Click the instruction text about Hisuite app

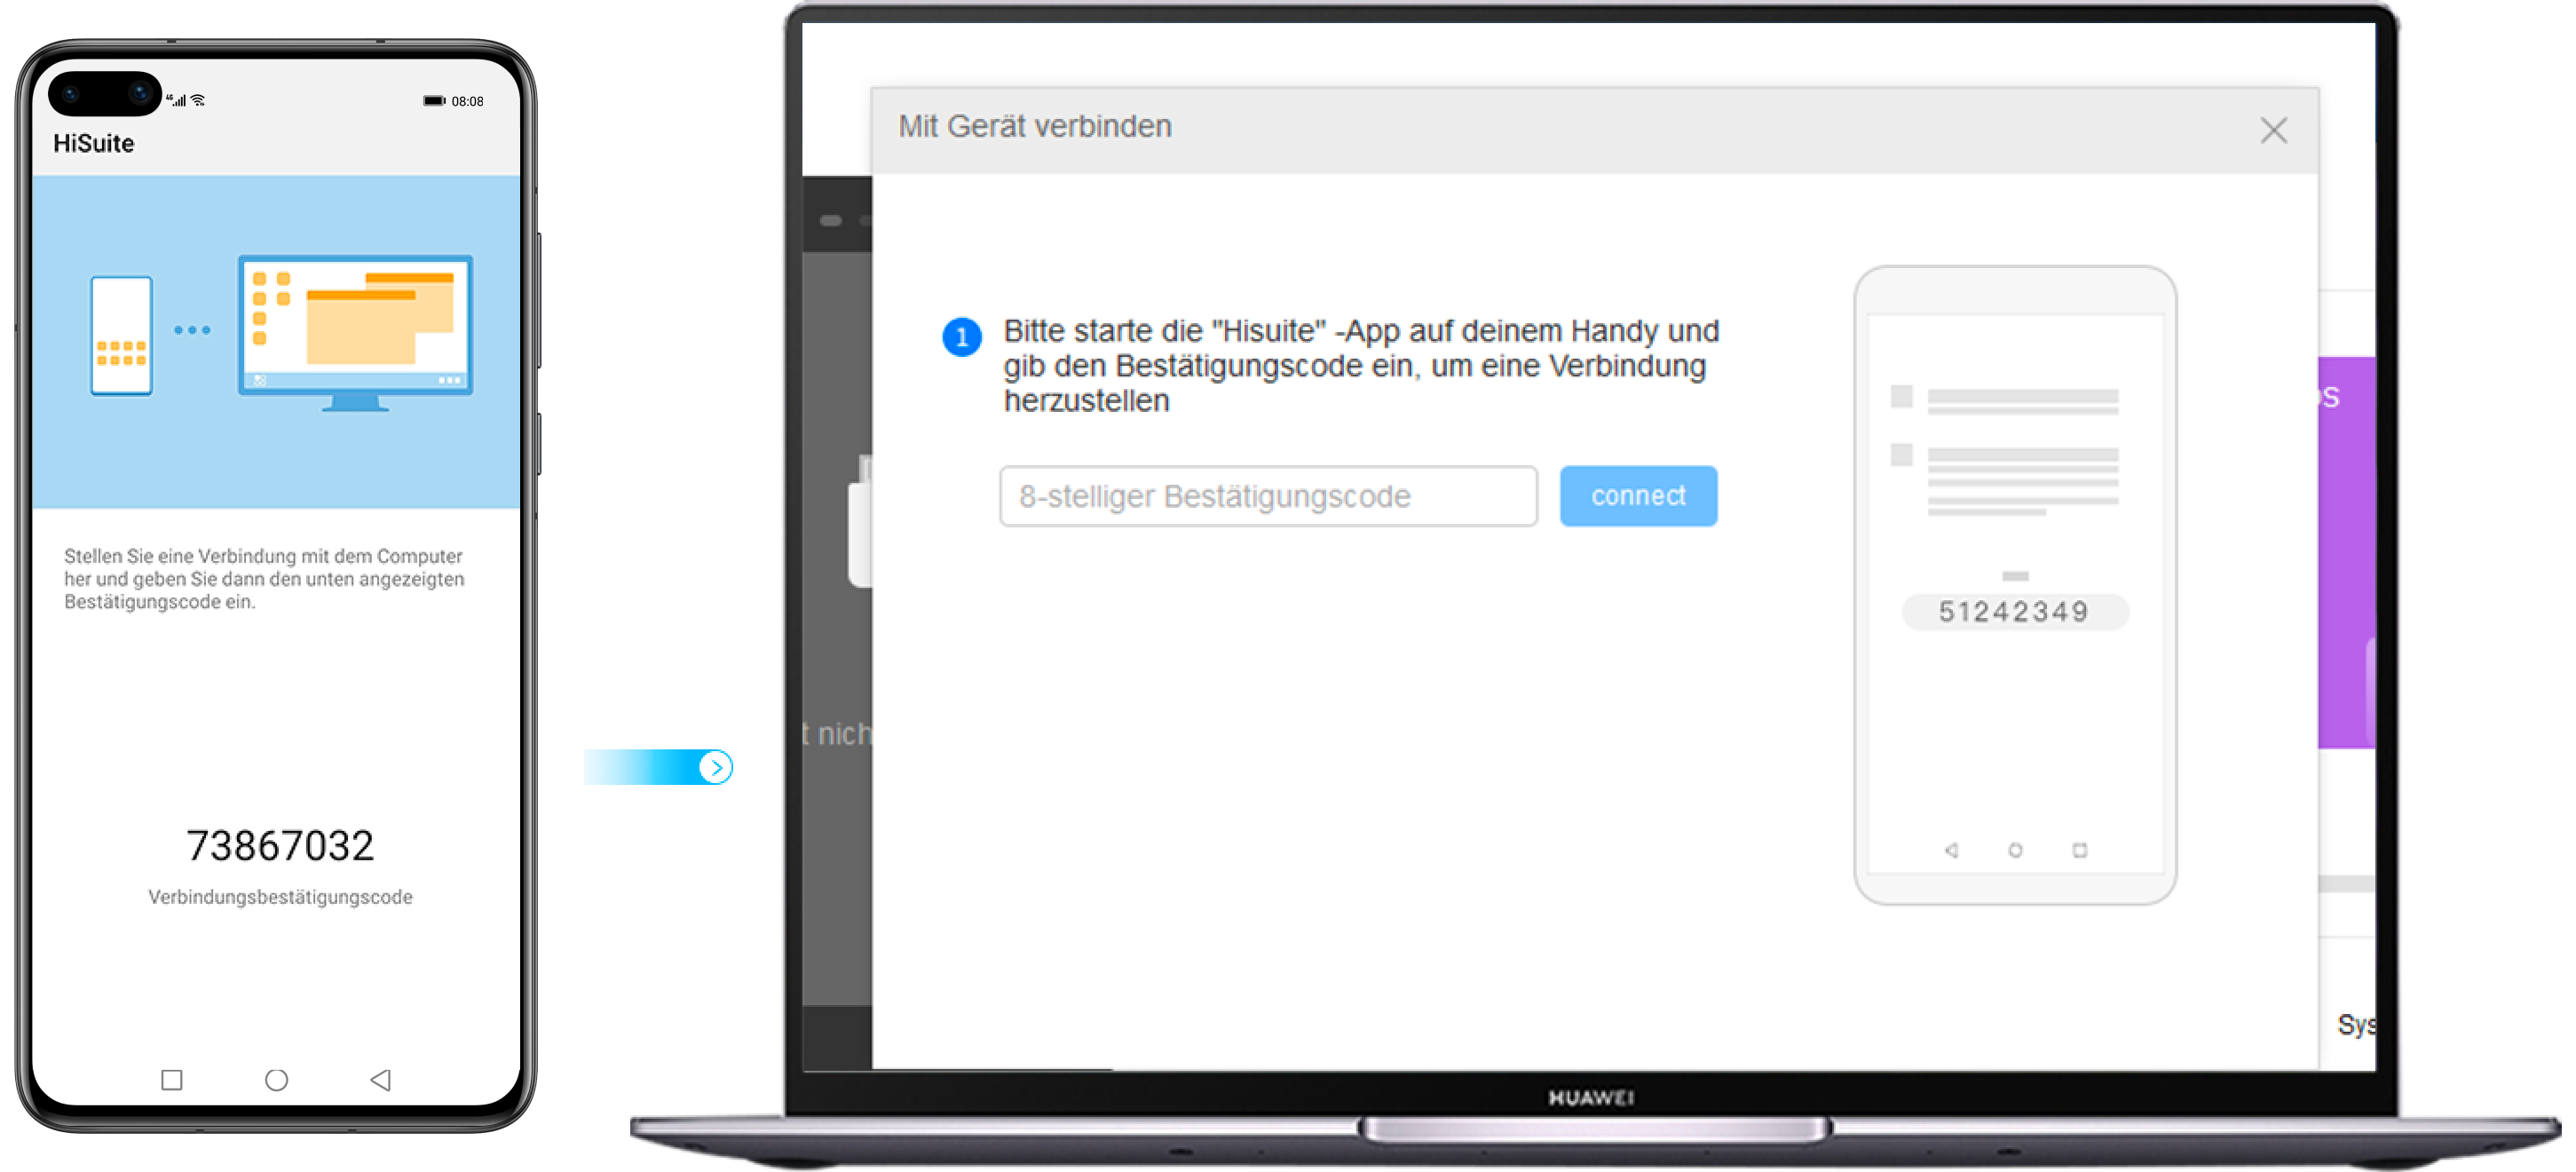(x=1361, y=365)
